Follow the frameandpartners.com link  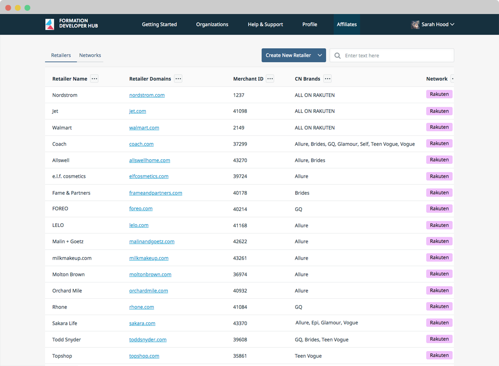(156, 193)
